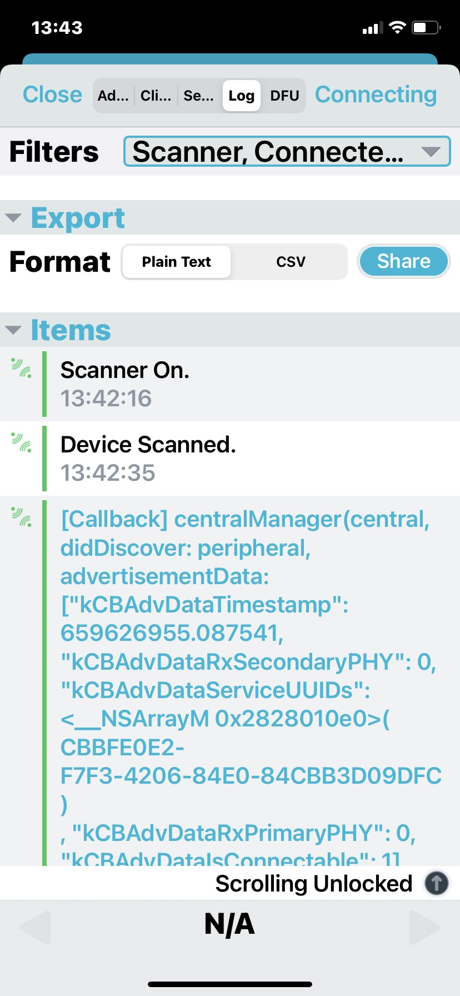Tap the scanner icon beside Device Scanned
The height and width of the screenshot is (996, 460).
22,442
